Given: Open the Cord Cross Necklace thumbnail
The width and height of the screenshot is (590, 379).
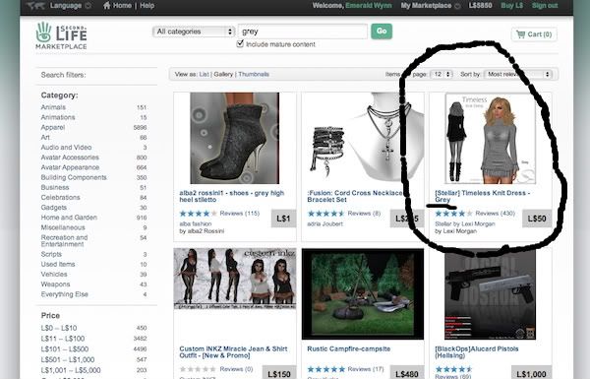Looking at the screenshot, I should [x=363, y=138].
